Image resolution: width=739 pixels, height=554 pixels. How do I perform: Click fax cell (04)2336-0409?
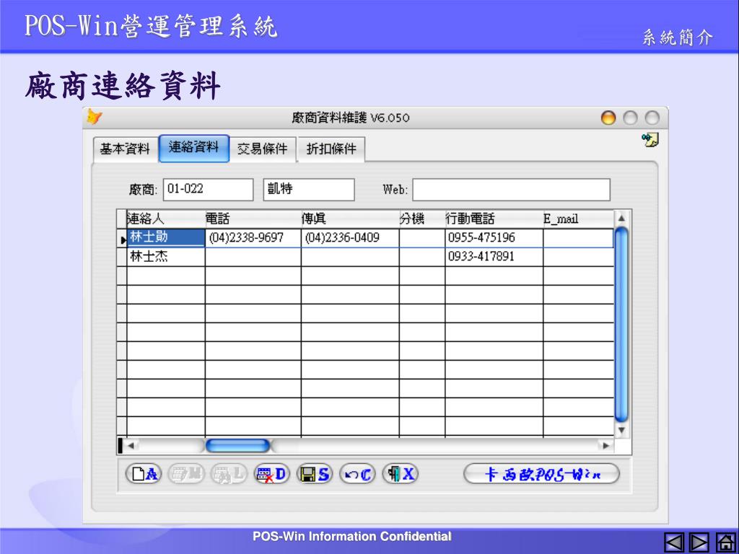(350, 238)
